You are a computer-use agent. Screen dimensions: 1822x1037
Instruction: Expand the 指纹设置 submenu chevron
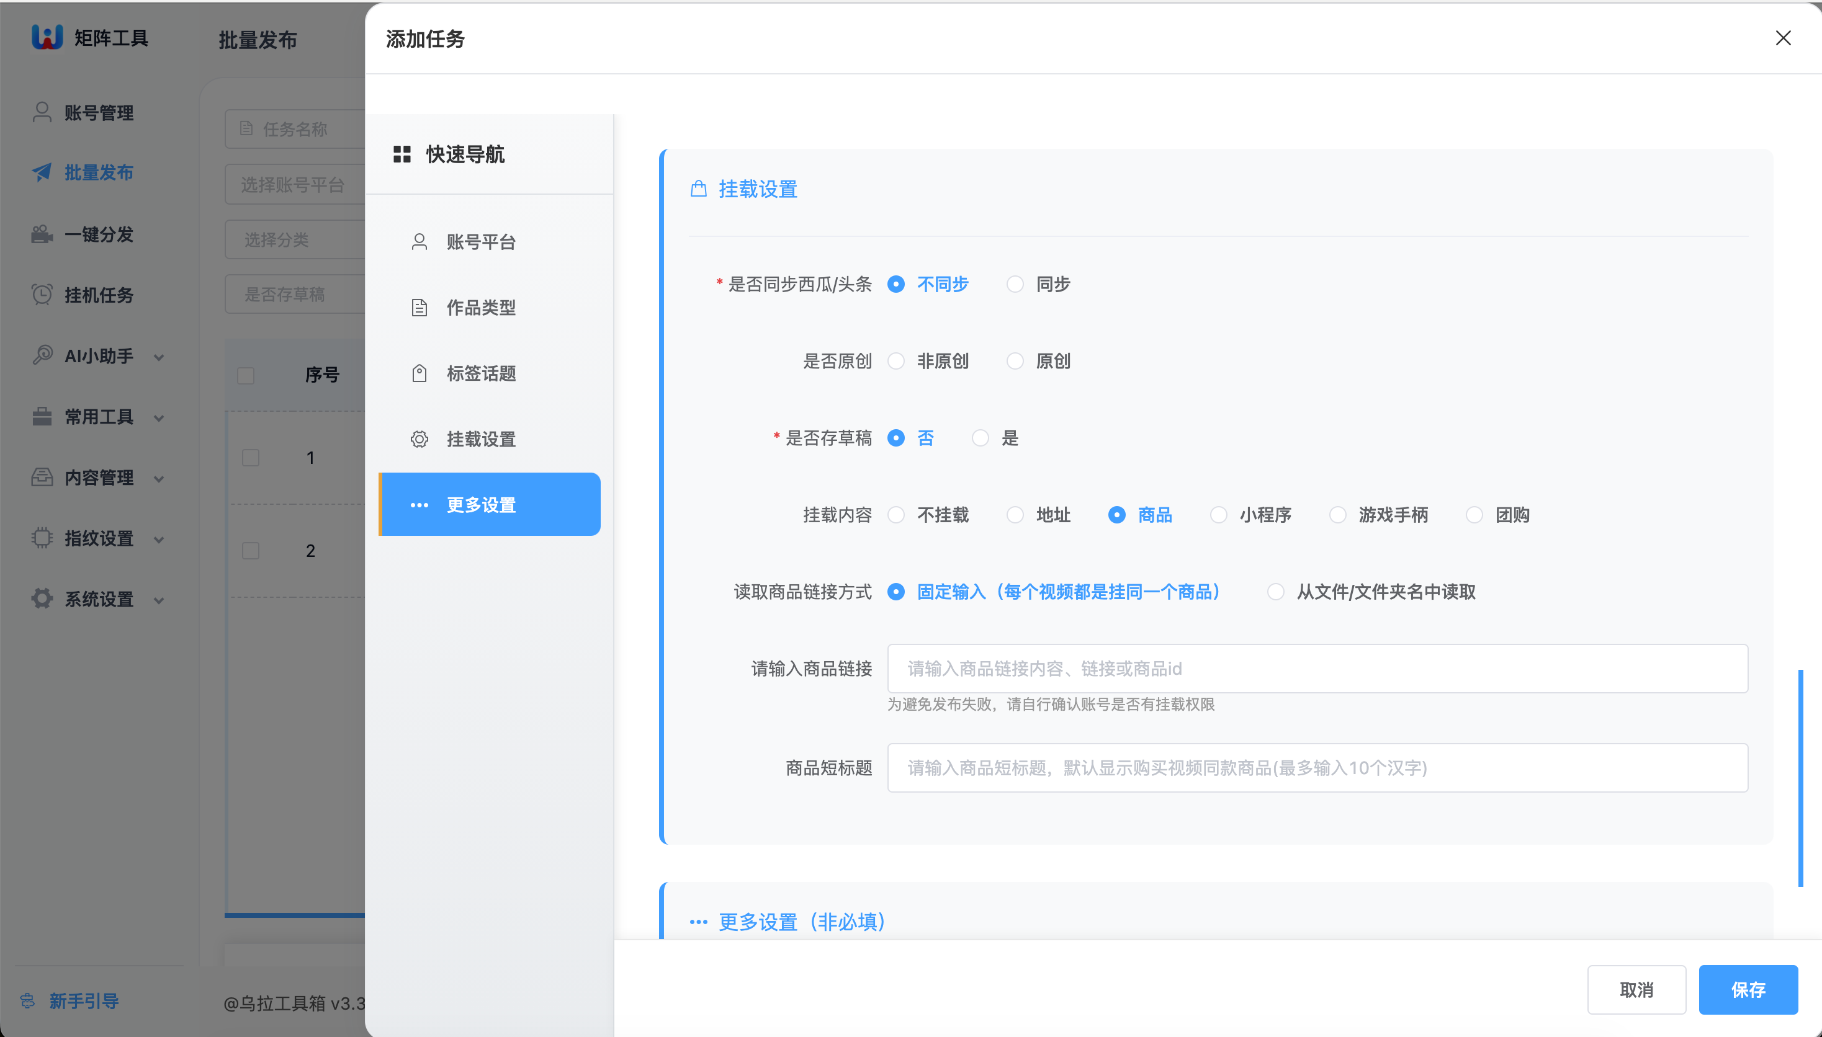point(159,540)
